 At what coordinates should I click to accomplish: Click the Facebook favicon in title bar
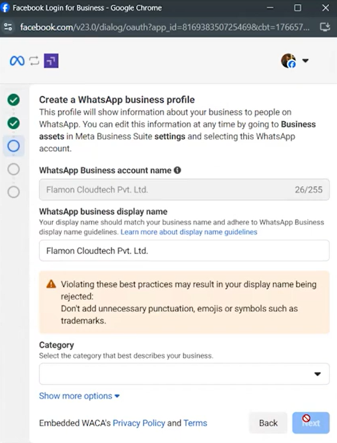pos(5,7)
